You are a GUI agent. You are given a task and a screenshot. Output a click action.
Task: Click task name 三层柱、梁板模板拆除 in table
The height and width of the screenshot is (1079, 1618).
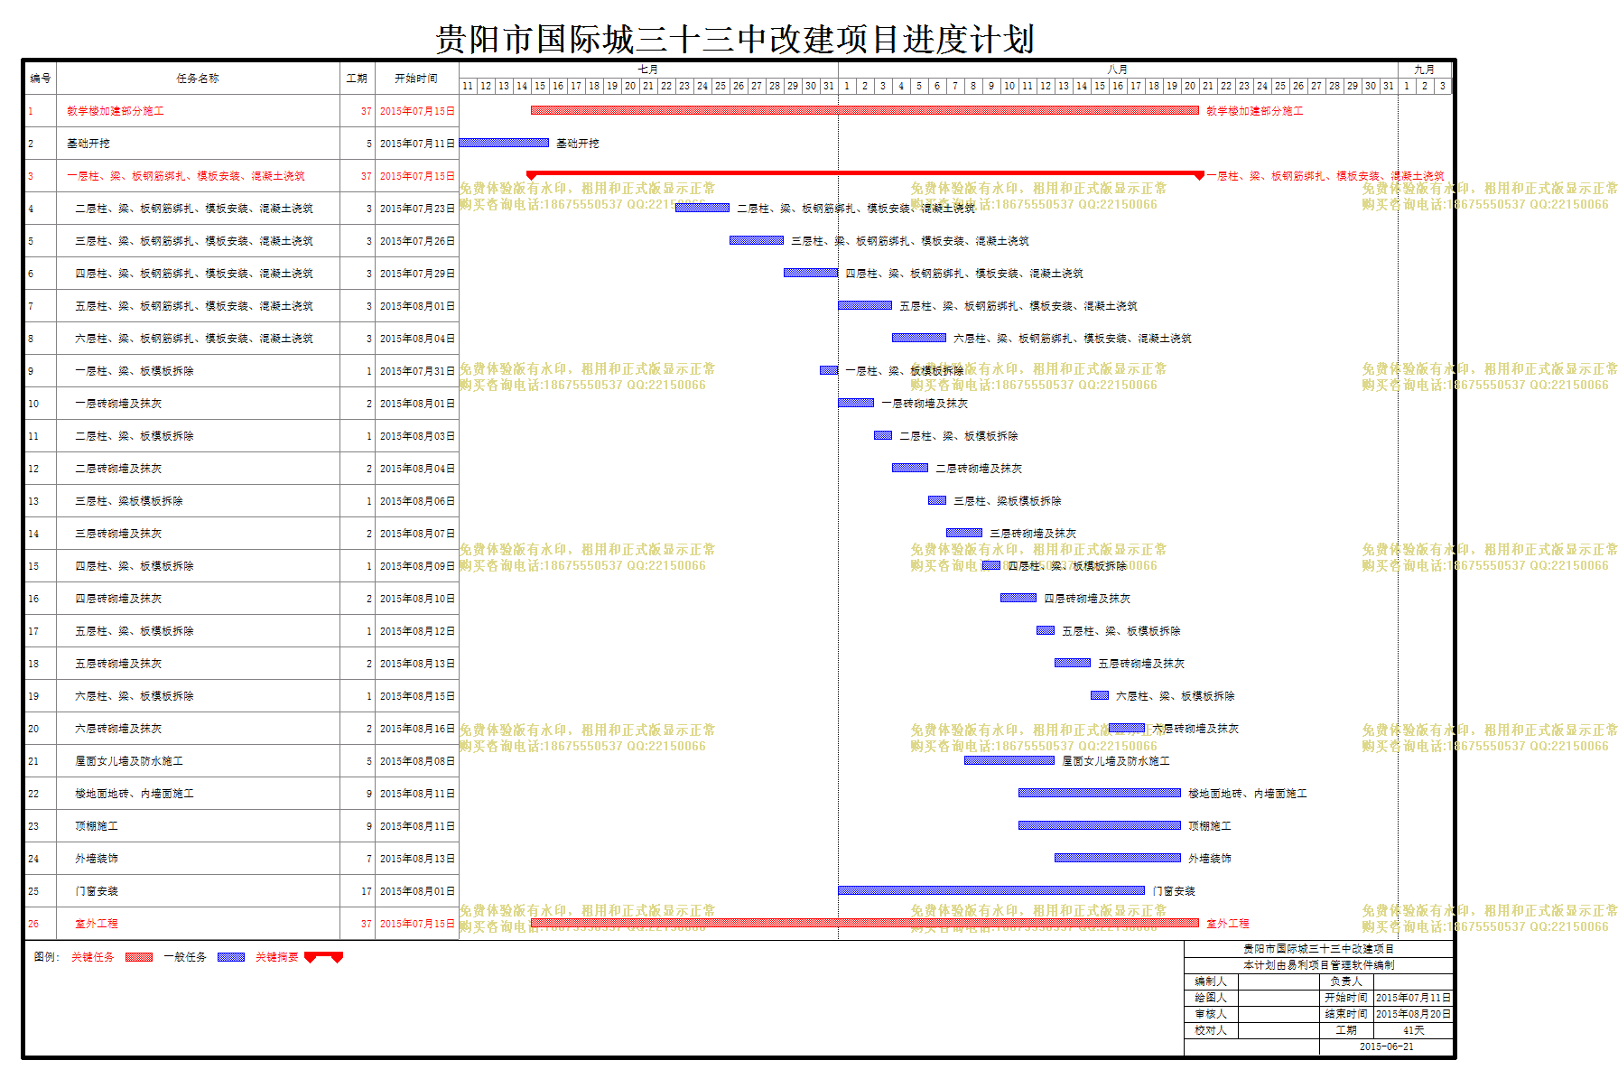[129, 501]
